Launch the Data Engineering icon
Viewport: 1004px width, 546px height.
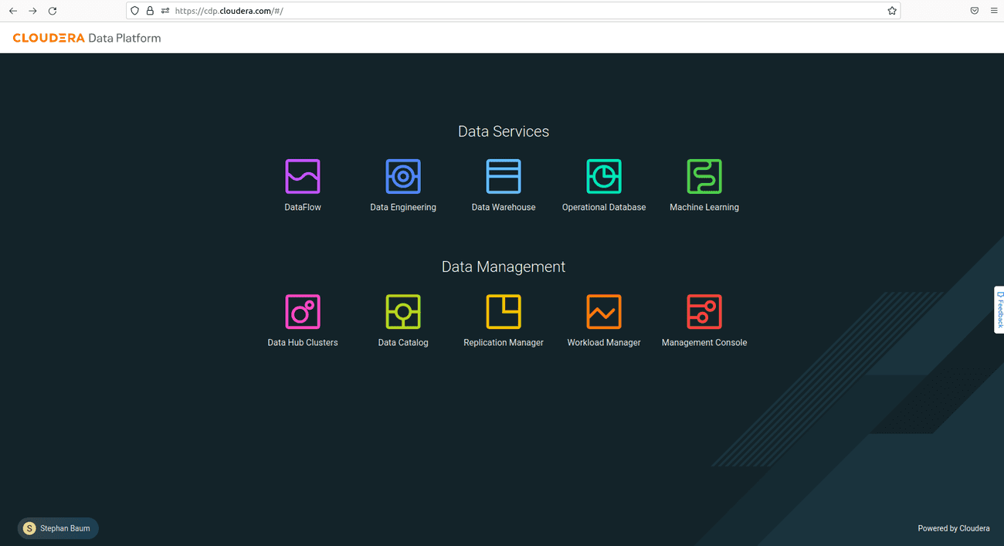403,176
